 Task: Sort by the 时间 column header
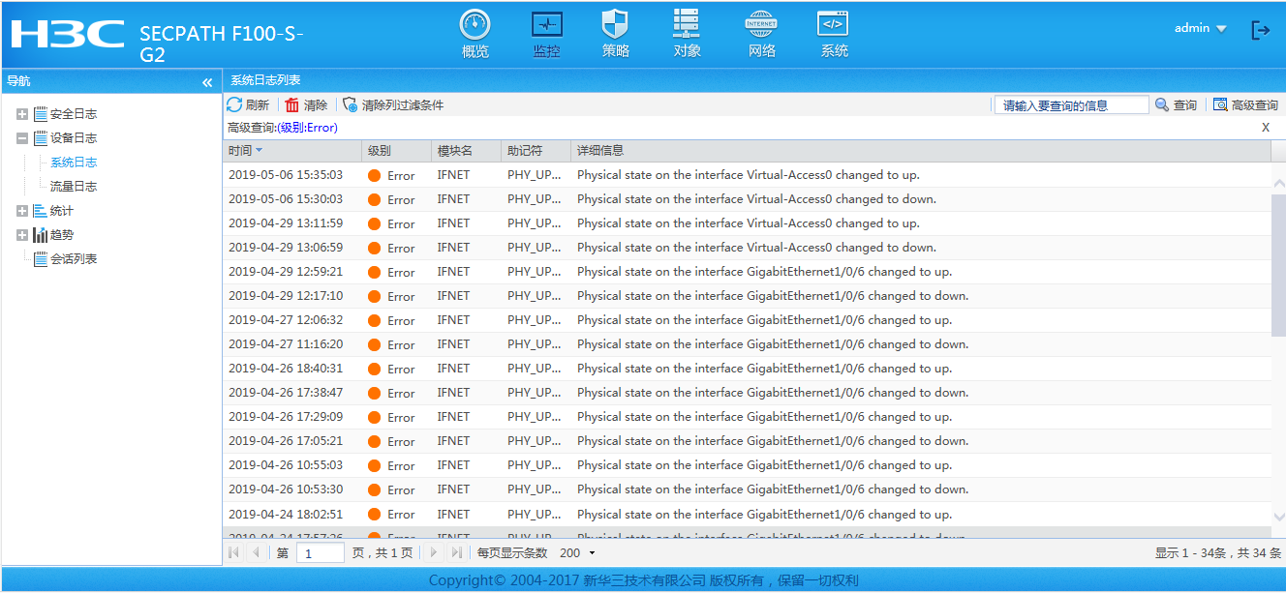click(291, 151)
